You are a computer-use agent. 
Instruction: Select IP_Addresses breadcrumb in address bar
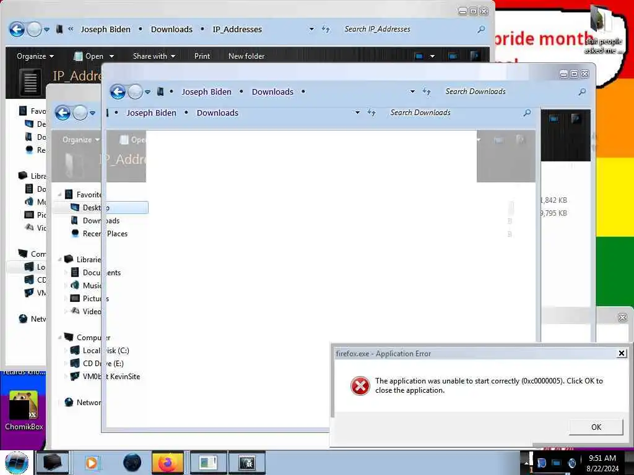click(237, 30)
